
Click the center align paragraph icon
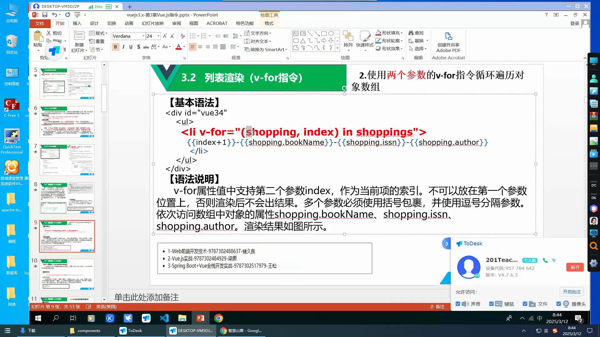click(200, 47)
